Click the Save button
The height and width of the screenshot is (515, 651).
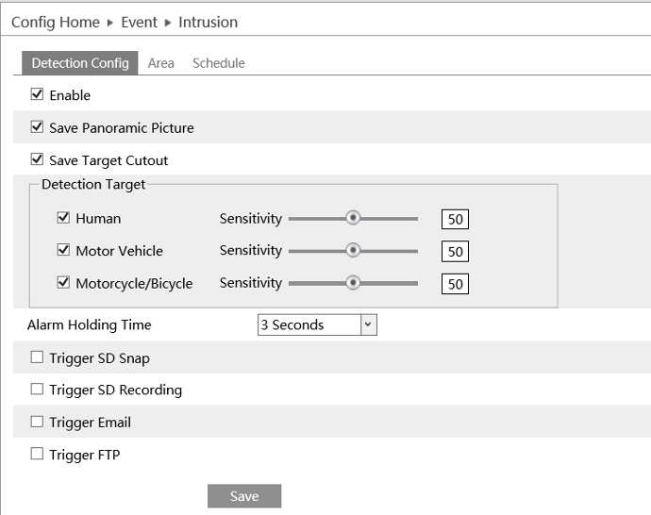click(x=243, y=496)
